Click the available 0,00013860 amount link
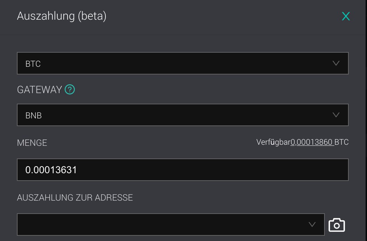Image resolution: width=367 pixels, height=241 pixels. coord(312,142)
